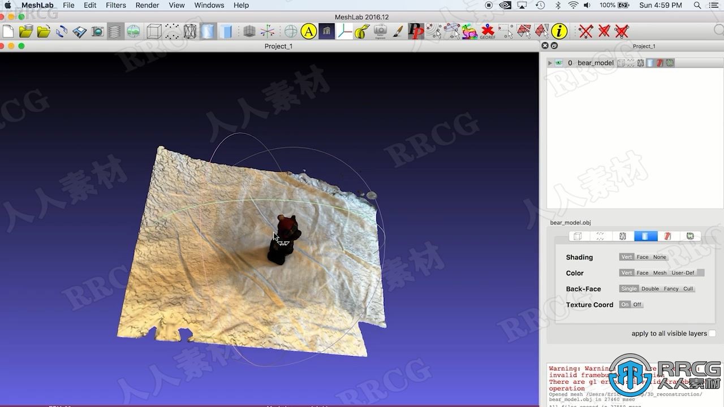The width and height of the screenshot is (724, 407).
Task: Switch to points render mode in toolbar
Action: tap(172, 31)
